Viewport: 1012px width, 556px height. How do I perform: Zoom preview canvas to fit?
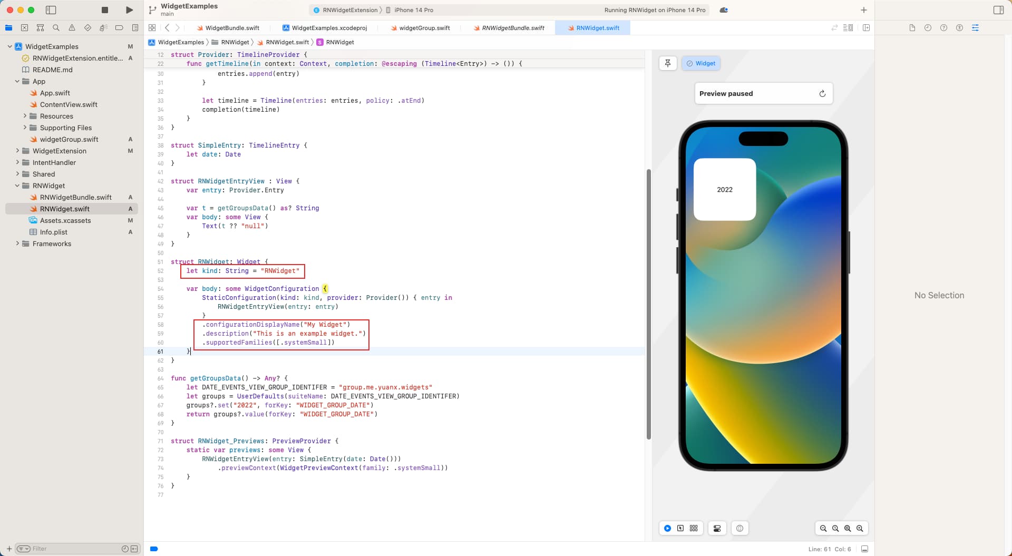coord(848,528)
